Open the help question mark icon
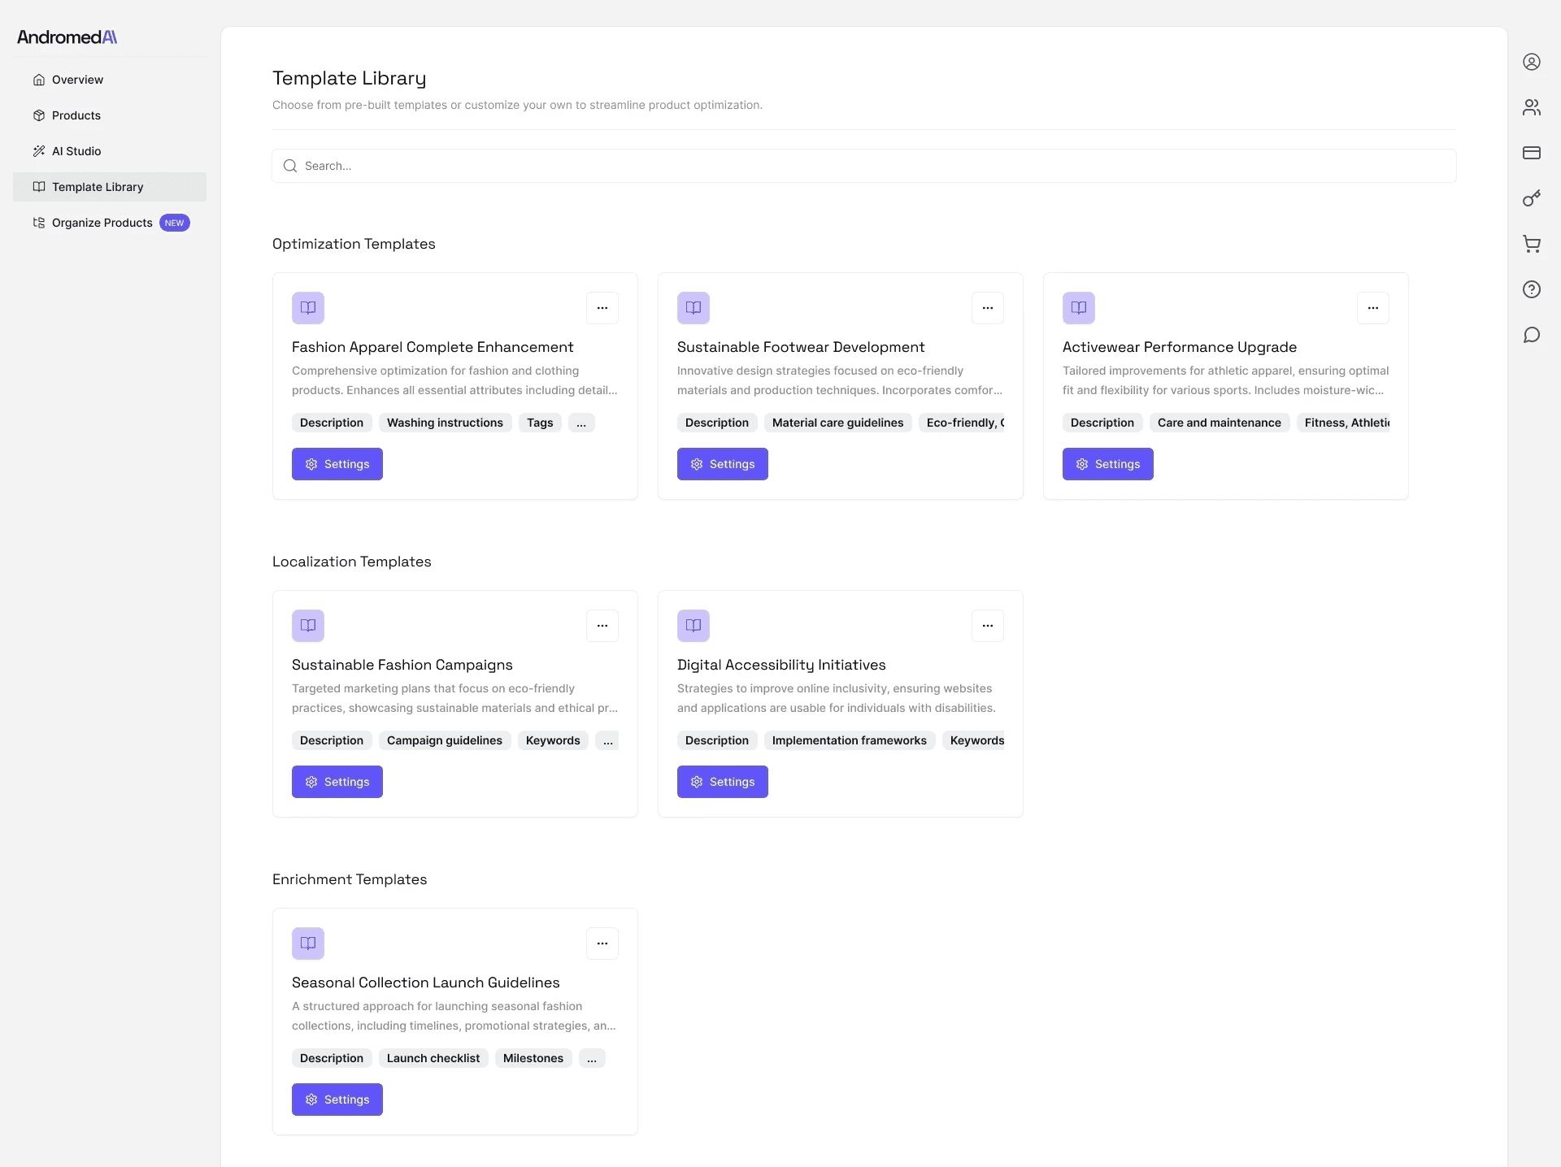 pos(1532,289)
